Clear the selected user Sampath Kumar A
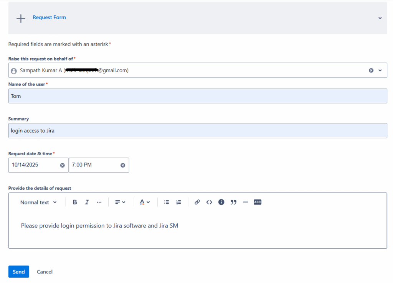The image size is (393, 283). [x=371, y=71]
